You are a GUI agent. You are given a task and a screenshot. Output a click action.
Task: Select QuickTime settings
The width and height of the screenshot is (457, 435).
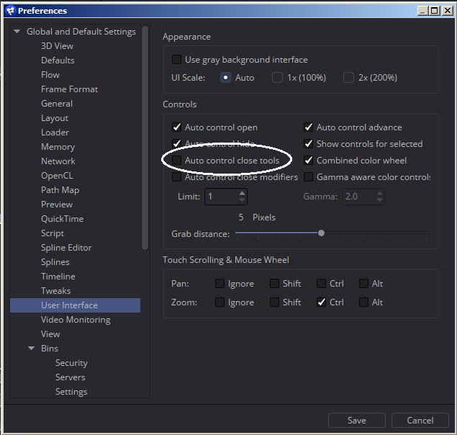click(x=63, y=219)
